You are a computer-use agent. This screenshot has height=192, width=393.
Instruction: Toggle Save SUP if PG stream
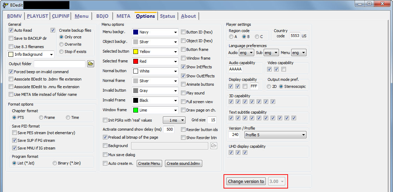coord(14,140)
